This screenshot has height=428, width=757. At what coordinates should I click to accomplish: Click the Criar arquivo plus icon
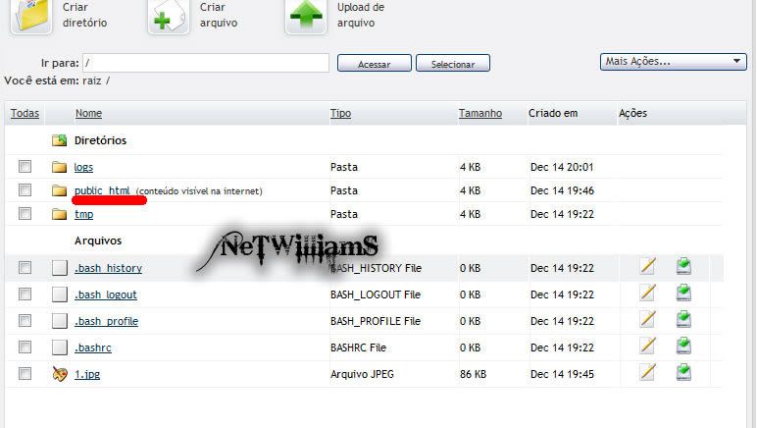pyautogui.click(x=169, y=16)
